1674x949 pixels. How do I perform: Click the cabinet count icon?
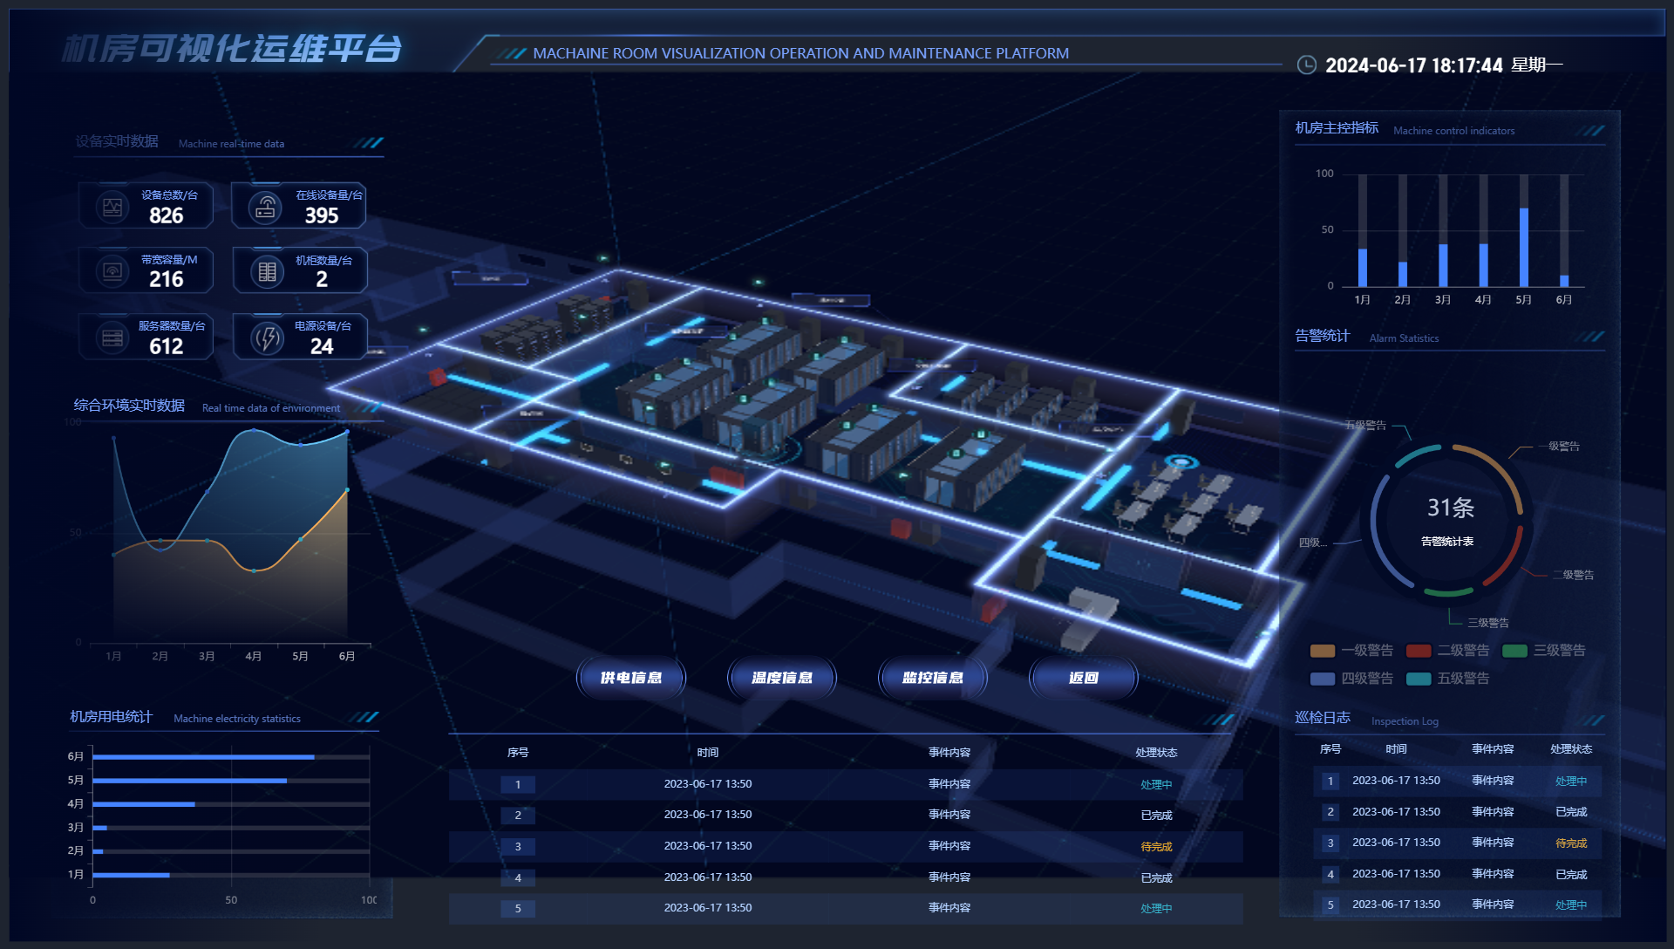click(268, 272)
